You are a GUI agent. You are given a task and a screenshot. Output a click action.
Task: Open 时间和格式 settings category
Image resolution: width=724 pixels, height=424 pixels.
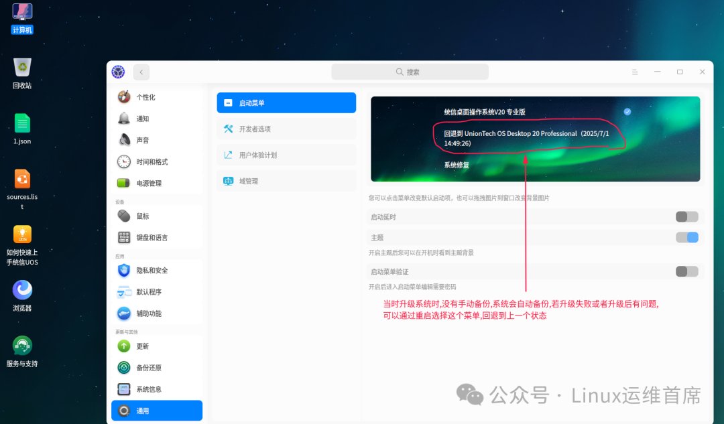tap(157, 162)
